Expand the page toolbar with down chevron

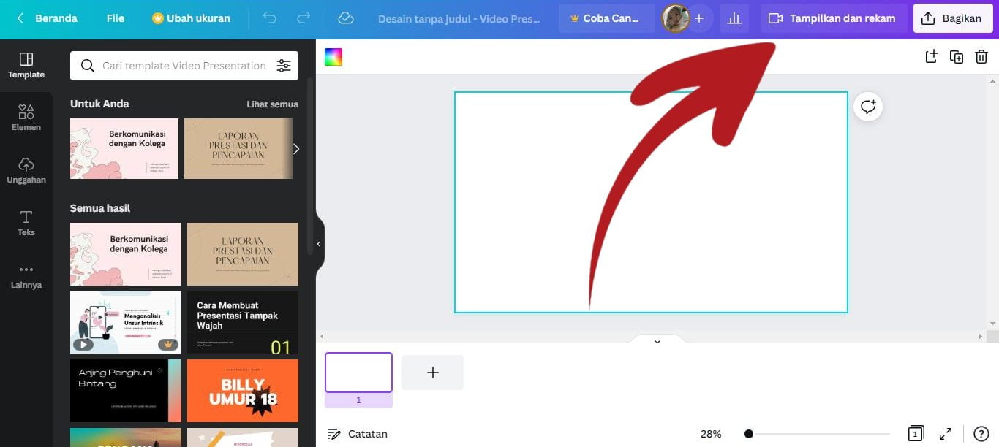tap(656, 341)
